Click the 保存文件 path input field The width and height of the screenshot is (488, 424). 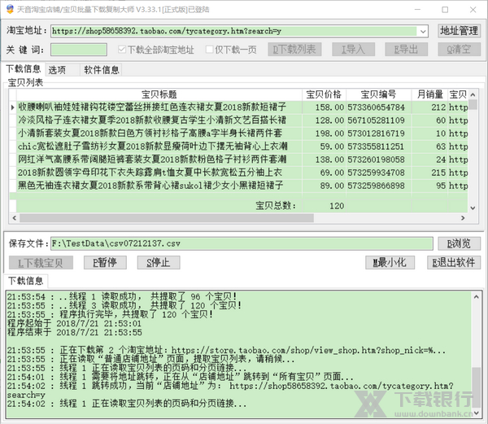242,243
